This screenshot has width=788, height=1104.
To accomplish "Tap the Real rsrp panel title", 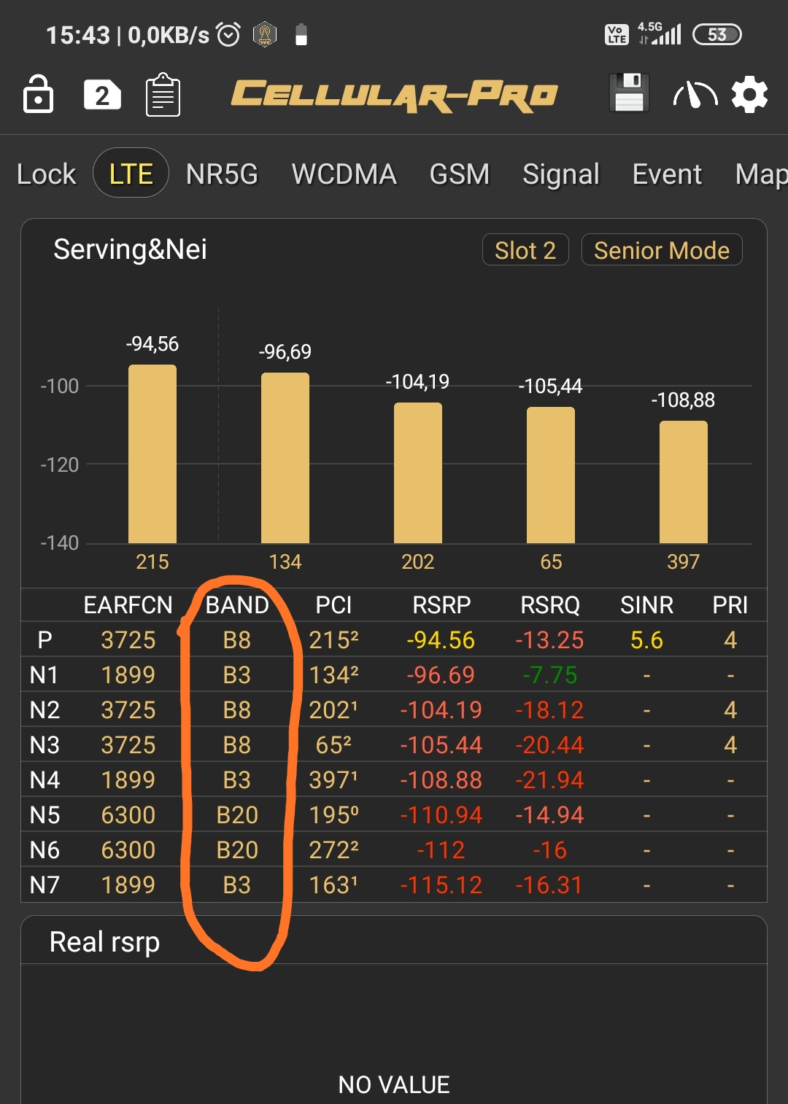I will (x=104, y=942).
